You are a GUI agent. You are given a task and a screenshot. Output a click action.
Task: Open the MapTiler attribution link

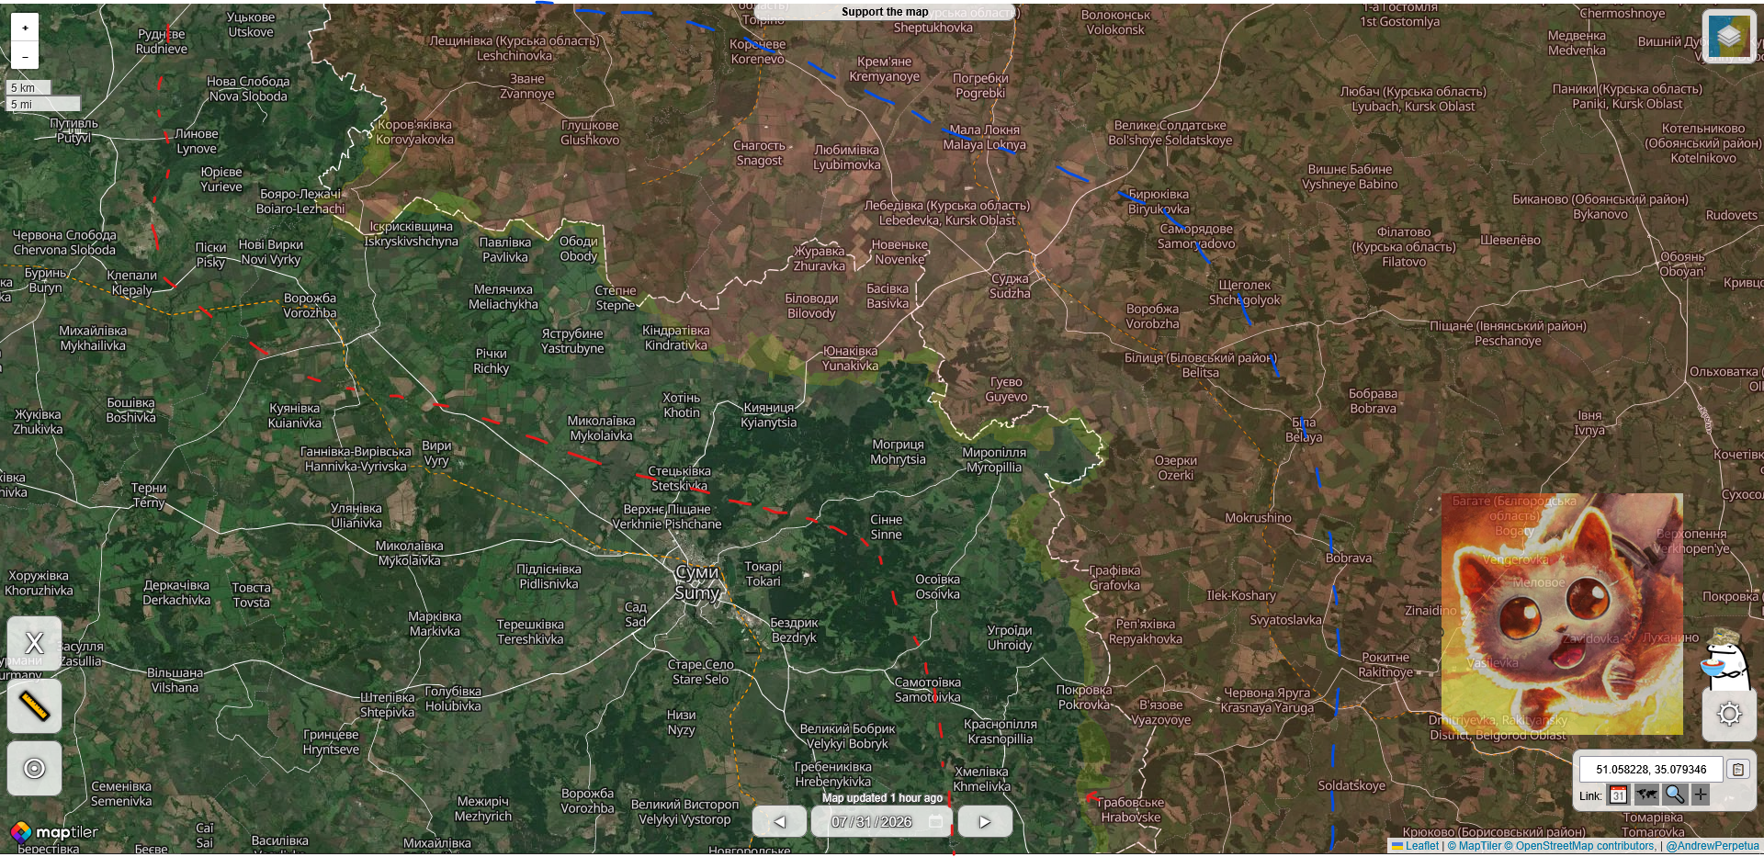click(x=1475, y=846)
